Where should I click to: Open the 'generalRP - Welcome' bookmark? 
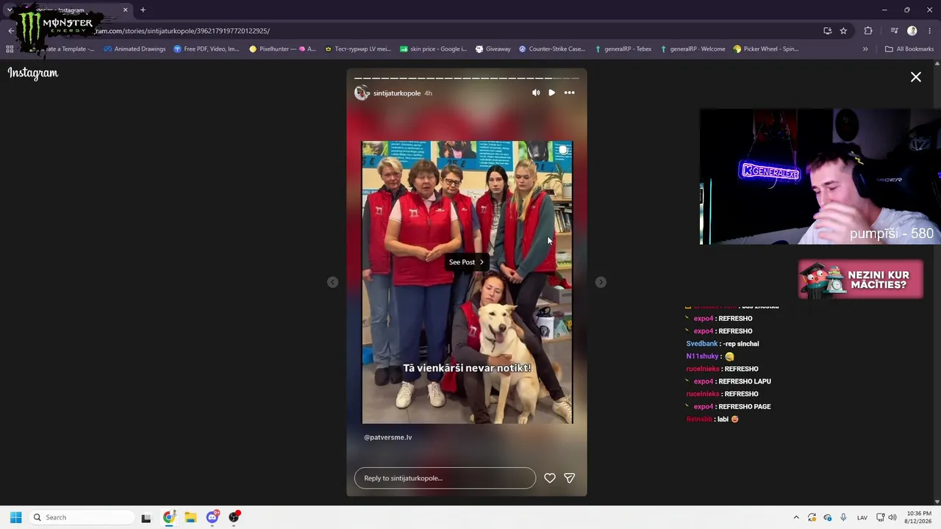coord(693,49)
